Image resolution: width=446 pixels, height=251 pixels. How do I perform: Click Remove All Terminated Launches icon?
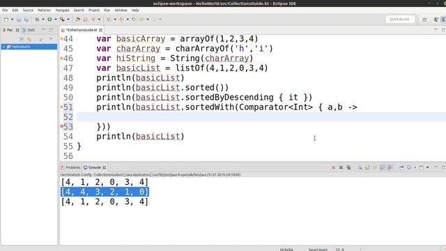click(348, 167)
